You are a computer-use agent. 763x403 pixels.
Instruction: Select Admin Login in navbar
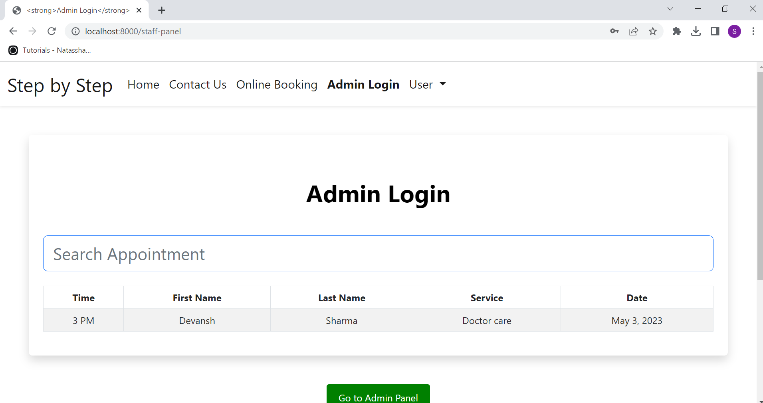click(x=363, y=85)
